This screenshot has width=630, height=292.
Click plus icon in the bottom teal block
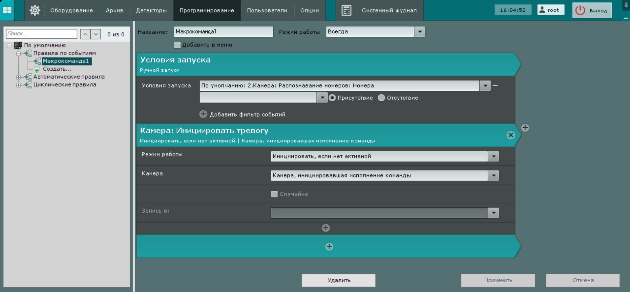(x=329, y=246)
